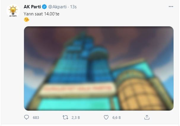The height and width of the screenshot is (126, 180).
Task: Click the 683 replies count
Action: click(36, 117)
